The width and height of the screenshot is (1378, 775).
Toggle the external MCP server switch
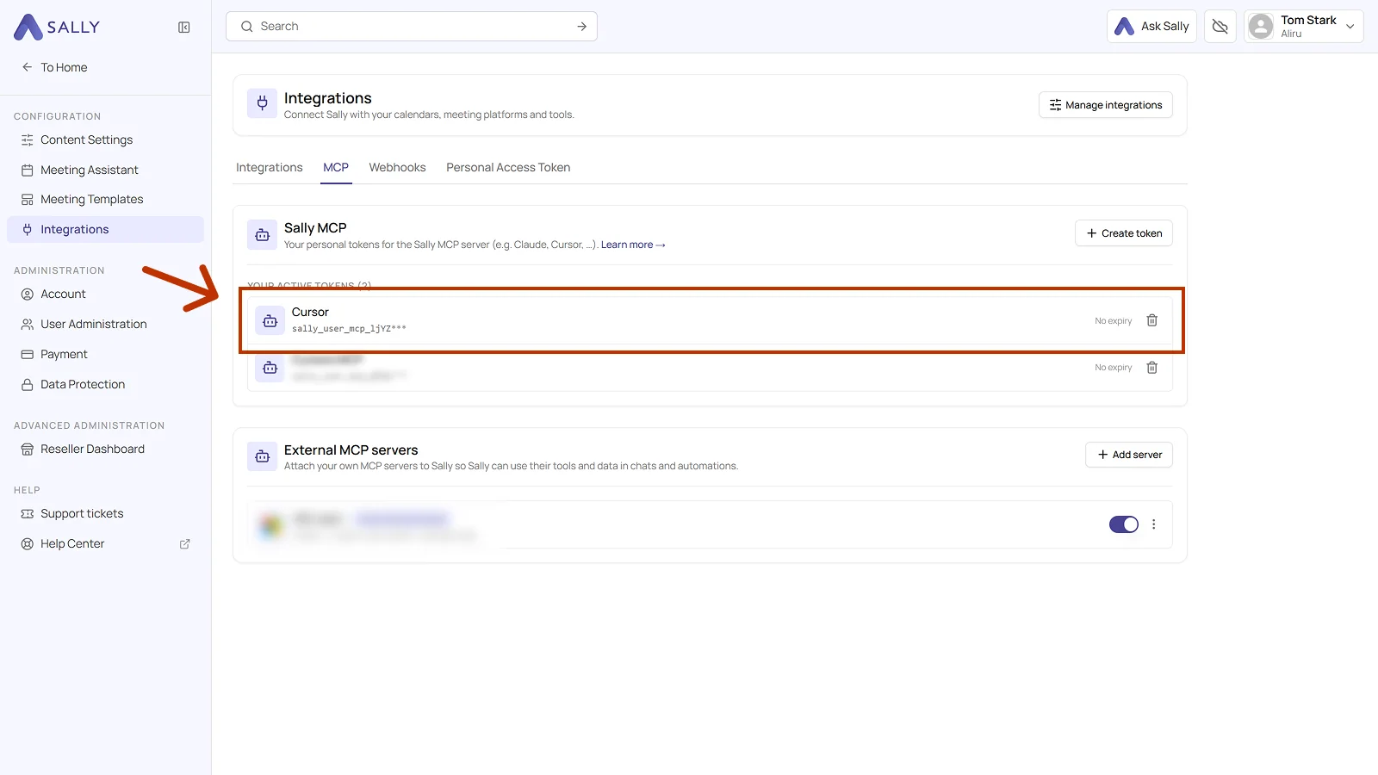pyautogui.click(x=1124, y=524)
